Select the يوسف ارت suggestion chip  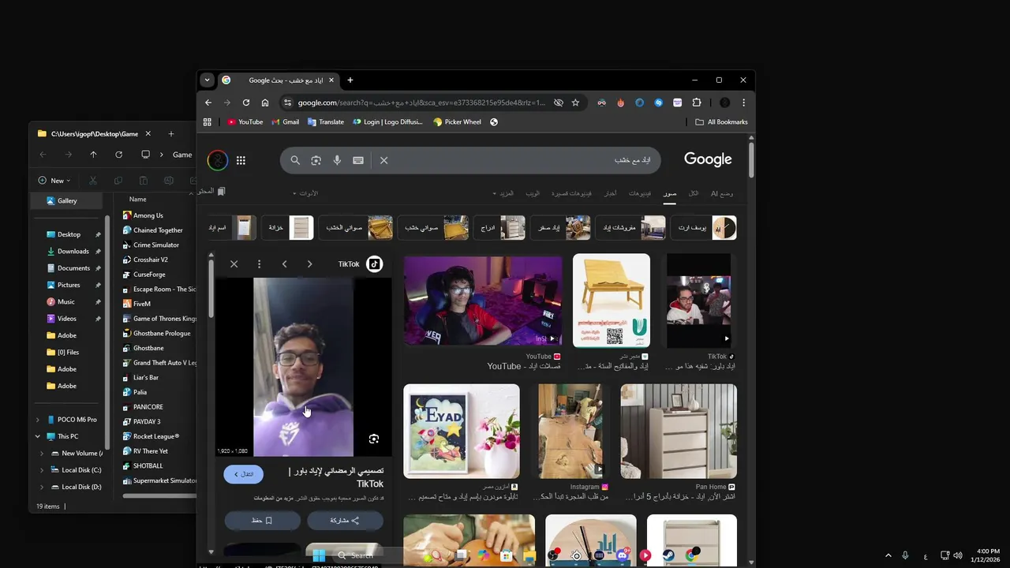703,228
